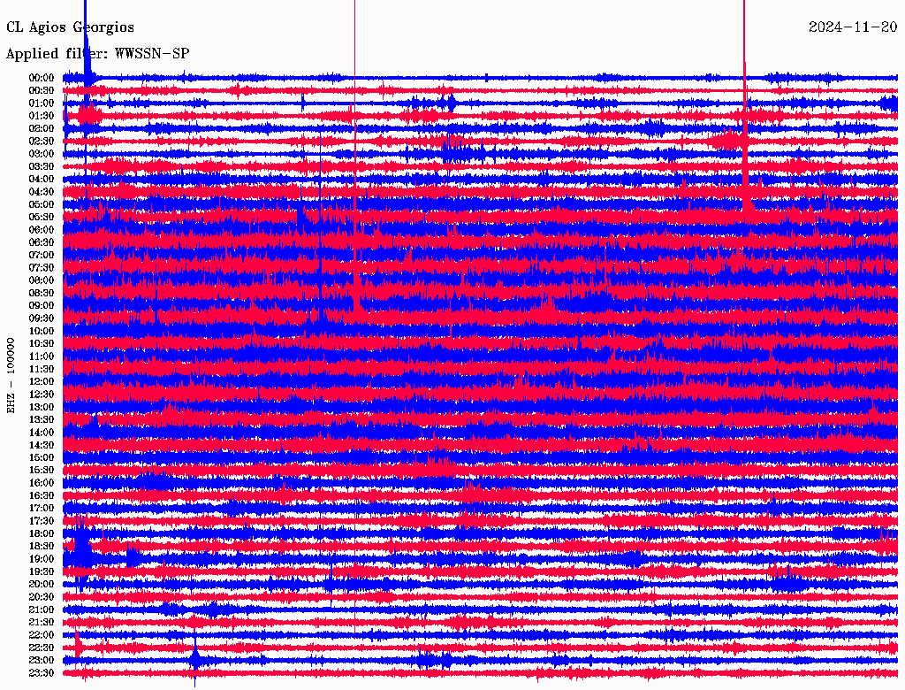Select the 10:30 time row label

42,344
